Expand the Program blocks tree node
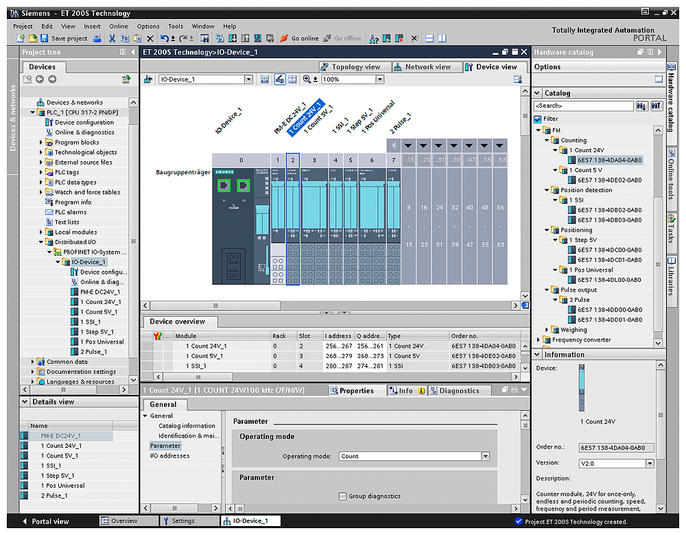Image resolution: width=686 pixels, height=535 pixels. pyautogui.click(x=41, y=142)
